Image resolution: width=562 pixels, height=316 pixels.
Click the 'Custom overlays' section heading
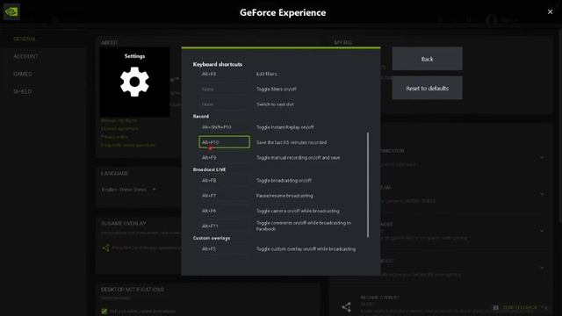pyautogui.click(x=212, y=238)
